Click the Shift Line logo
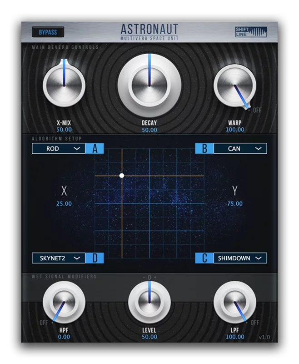The width and height of the screenshot is (299, 364). tap(251, 32)
